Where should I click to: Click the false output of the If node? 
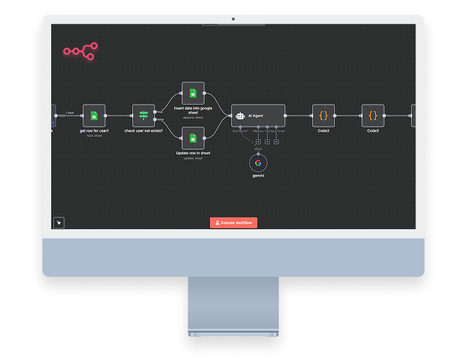156,119
